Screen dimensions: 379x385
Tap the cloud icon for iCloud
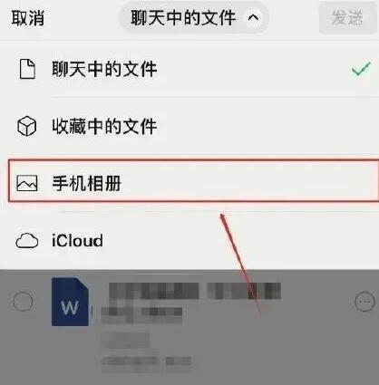coord(27,241)
